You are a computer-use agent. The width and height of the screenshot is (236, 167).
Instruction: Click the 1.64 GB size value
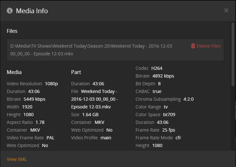pos(90,115)
